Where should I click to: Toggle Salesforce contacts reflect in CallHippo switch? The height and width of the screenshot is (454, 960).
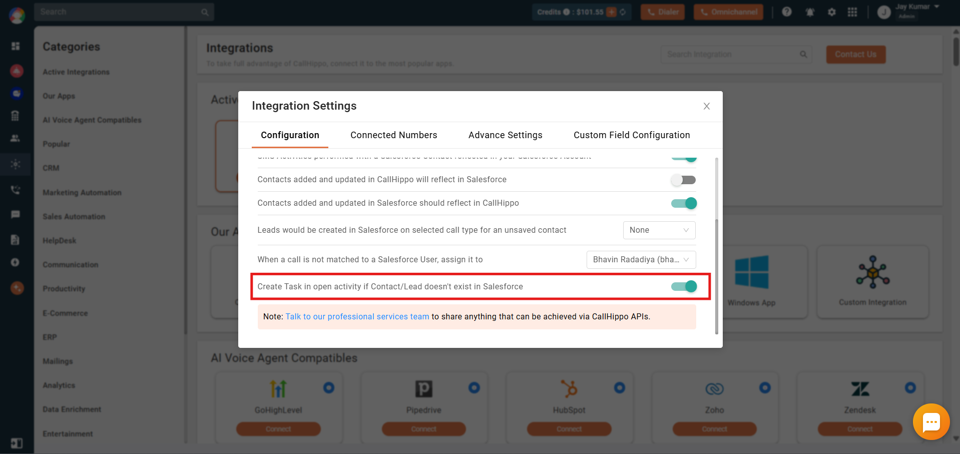tap(684, 203)
